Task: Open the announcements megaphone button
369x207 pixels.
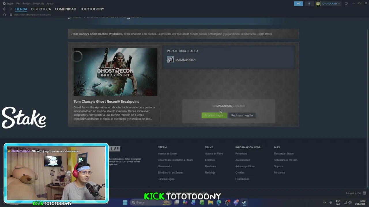Action: (298, 3)
